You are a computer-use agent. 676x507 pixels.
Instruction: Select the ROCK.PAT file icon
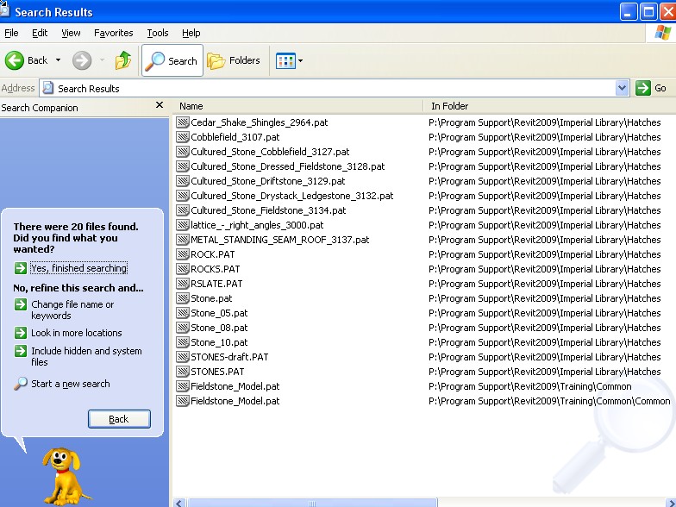(183, 254)
